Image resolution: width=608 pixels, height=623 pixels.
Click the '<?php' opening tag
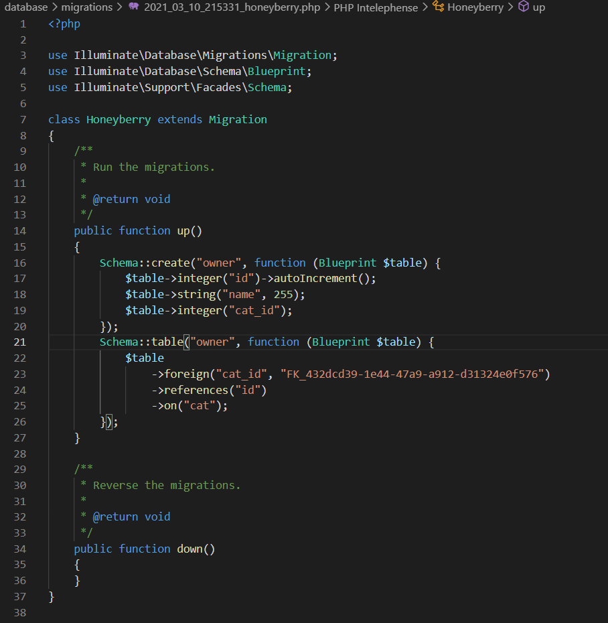click(64, 24)
